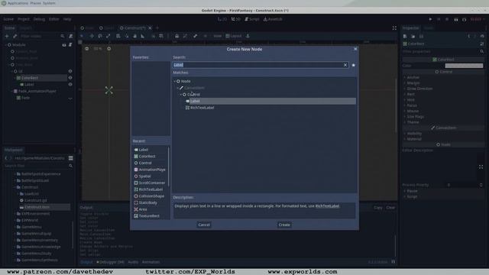Expand the Visibility section in Inspector

click(414, 134)
